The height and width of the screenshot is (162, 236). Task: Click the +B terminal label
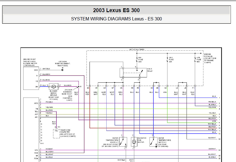pyautogui.click(x=36, y=81)
